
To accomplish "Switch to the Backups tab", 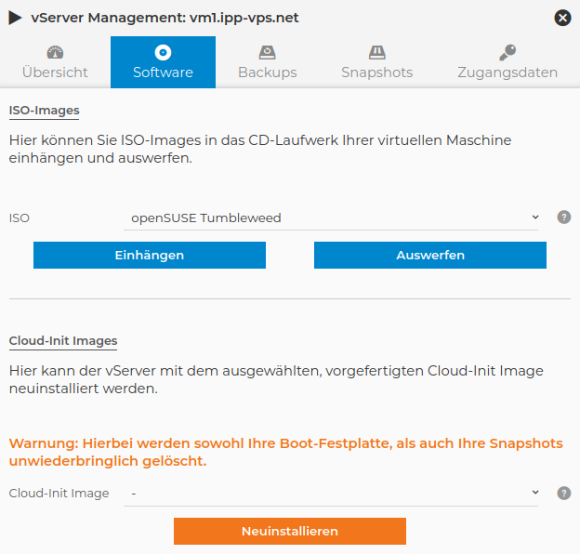I will 268,72.
